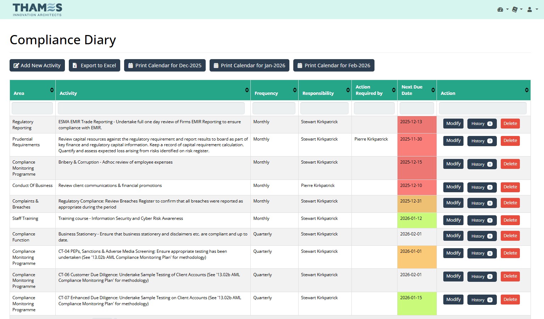Screen dimensions: 544x319
Task: Open the user profile menu in the header
Action: (x=532, y=10)
